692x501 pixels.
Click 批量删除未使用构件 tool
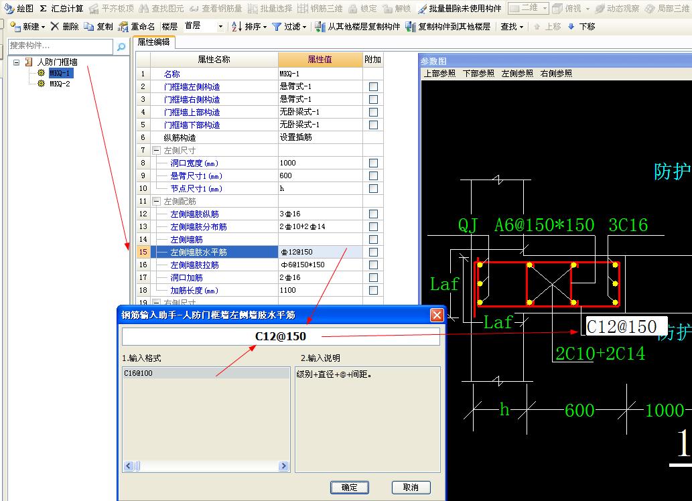tap(460, 9)
